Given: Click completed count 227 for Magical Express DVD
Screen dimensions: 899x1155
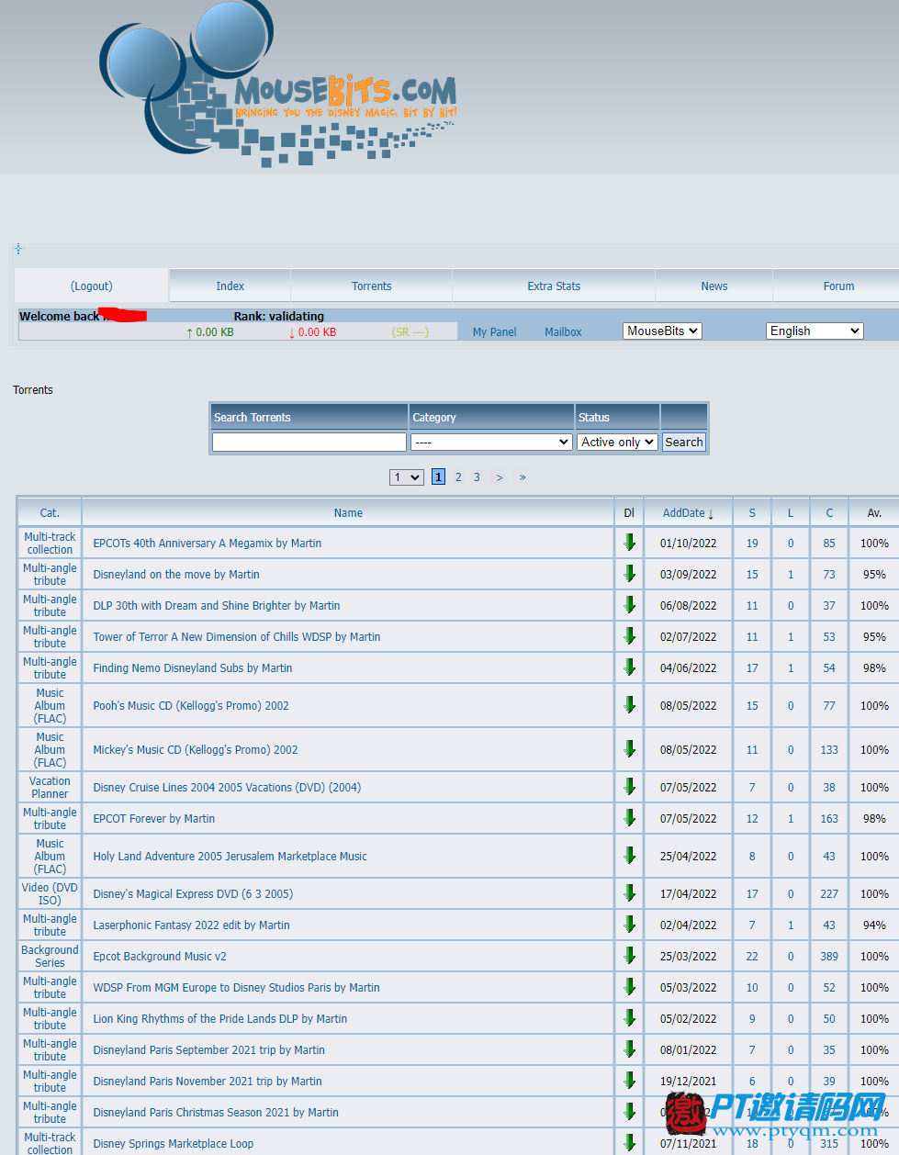Looking at the screenshot, I should coord(829,893).
